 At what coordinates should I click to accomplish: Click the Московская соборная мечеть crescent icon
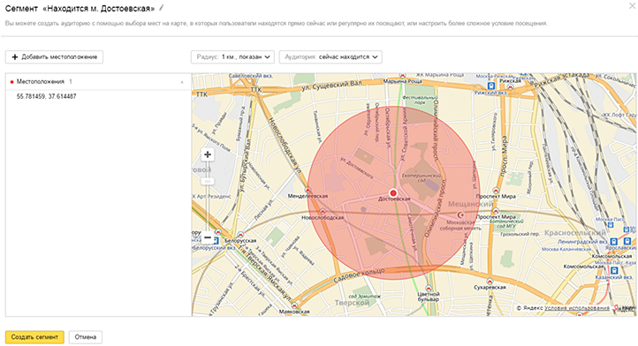pyautogui.click(x=460, y=215)
